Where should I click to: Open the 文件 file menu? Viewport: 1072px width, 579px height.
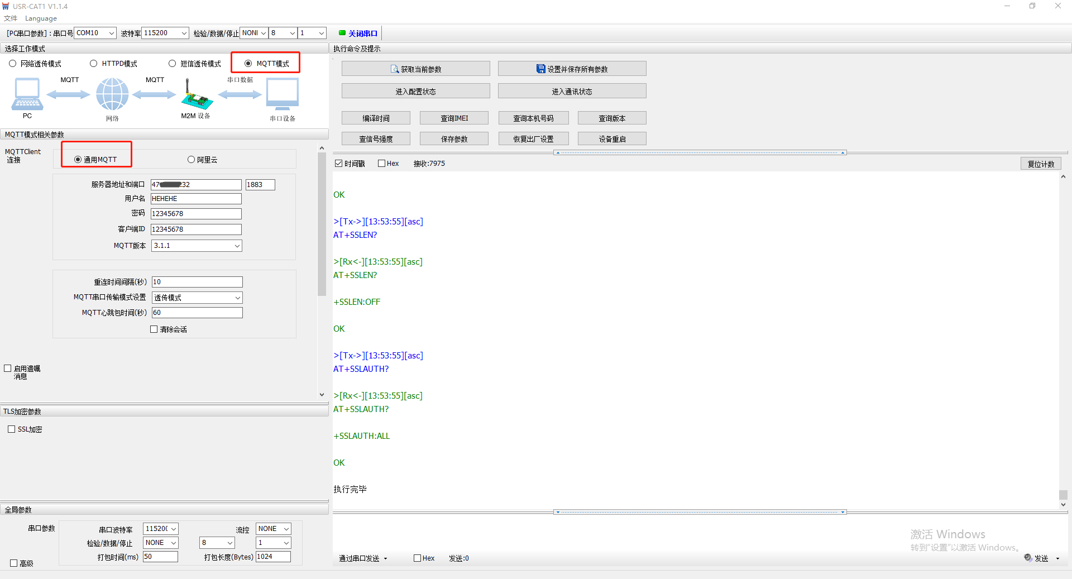tap(11, 18)
